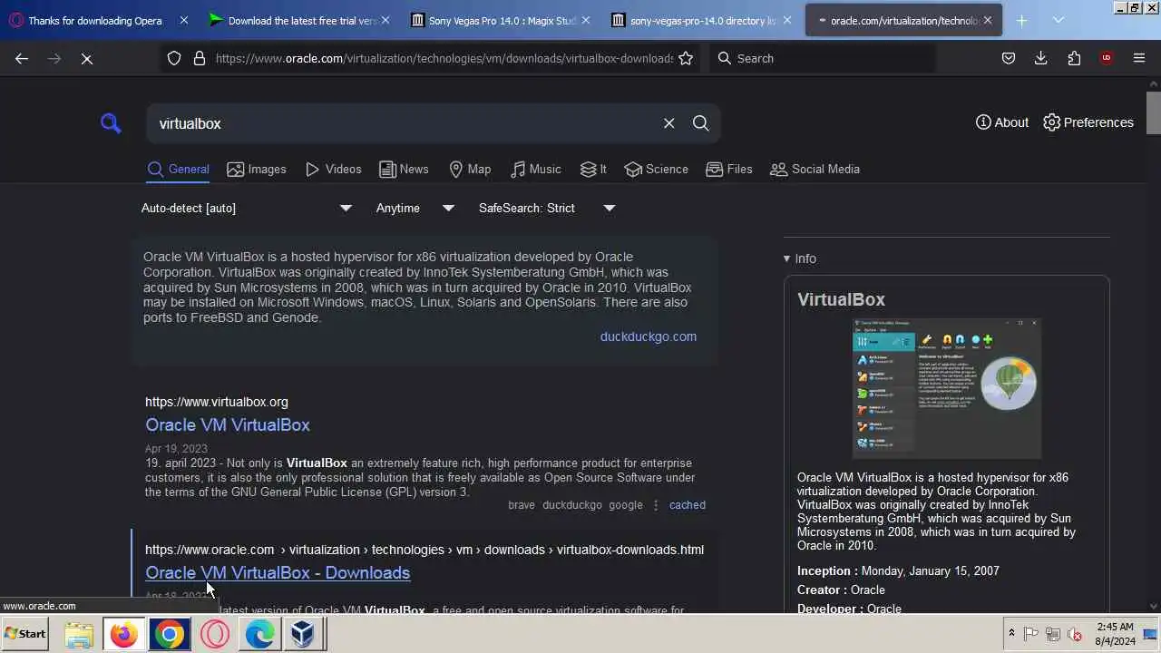Stop page loading with X button
This screenshot has height=653, width=1161.
tap(87, 58)
